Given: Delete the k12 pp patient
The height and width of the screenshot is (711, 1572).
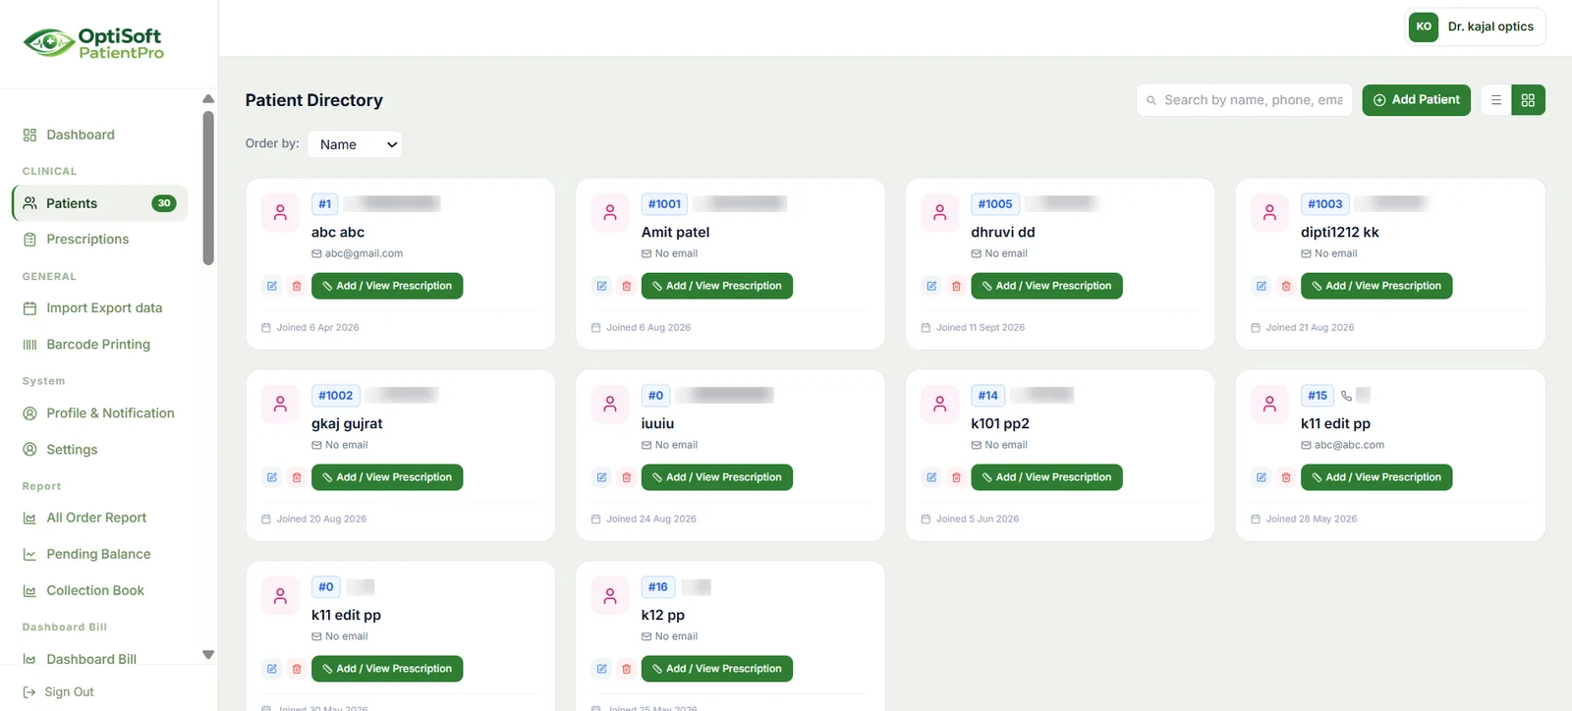Looking at the screenshot, I should tap(627, 669).
